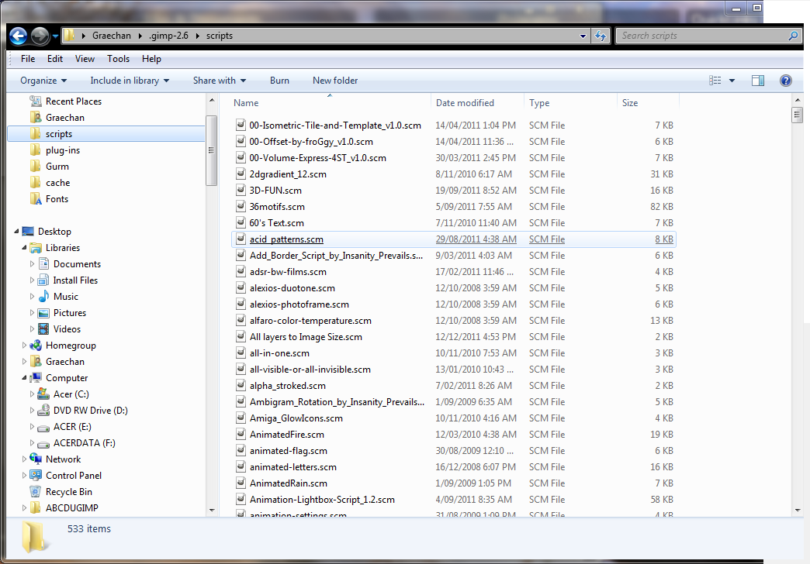Click the AnimatedFire.scm file icon
The height and width of the screenshot is (564, 810).
coord(241,435)
